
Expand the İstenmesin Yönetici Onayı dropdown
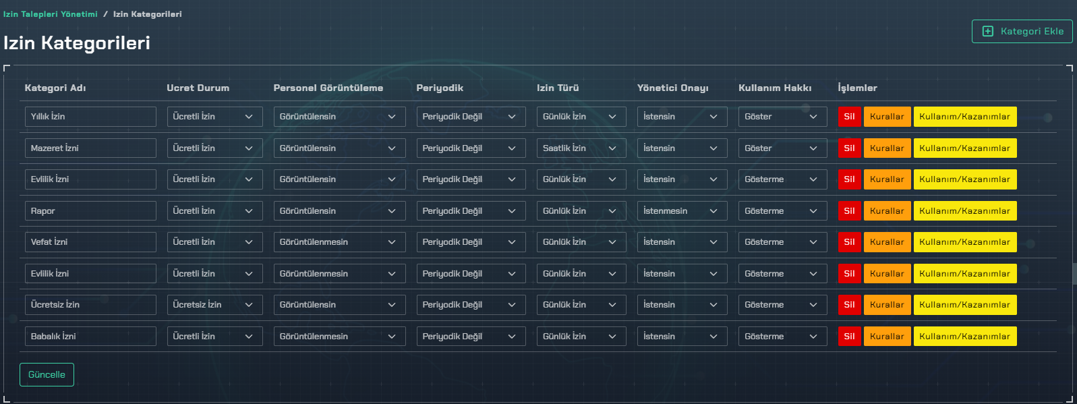coord(681,211)
